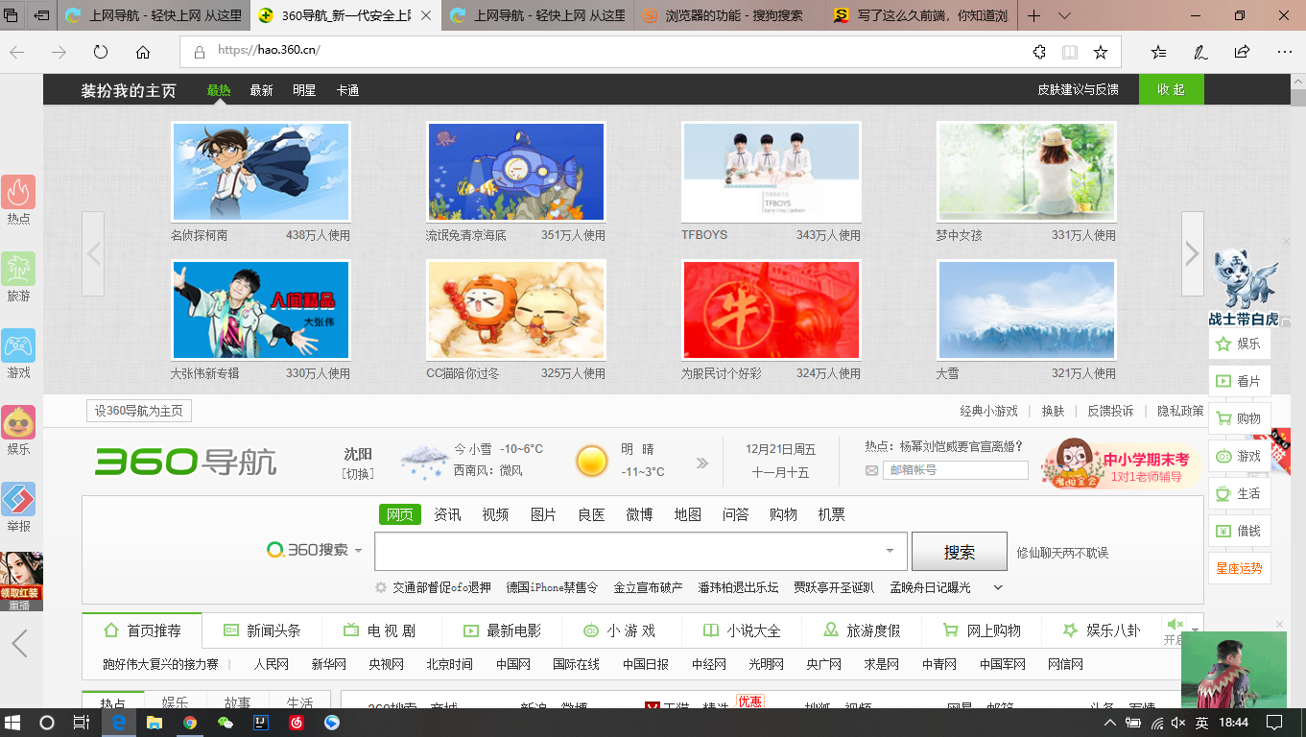
Task: Show previous skin page with left arrow
Action: (x=93, y=253)
